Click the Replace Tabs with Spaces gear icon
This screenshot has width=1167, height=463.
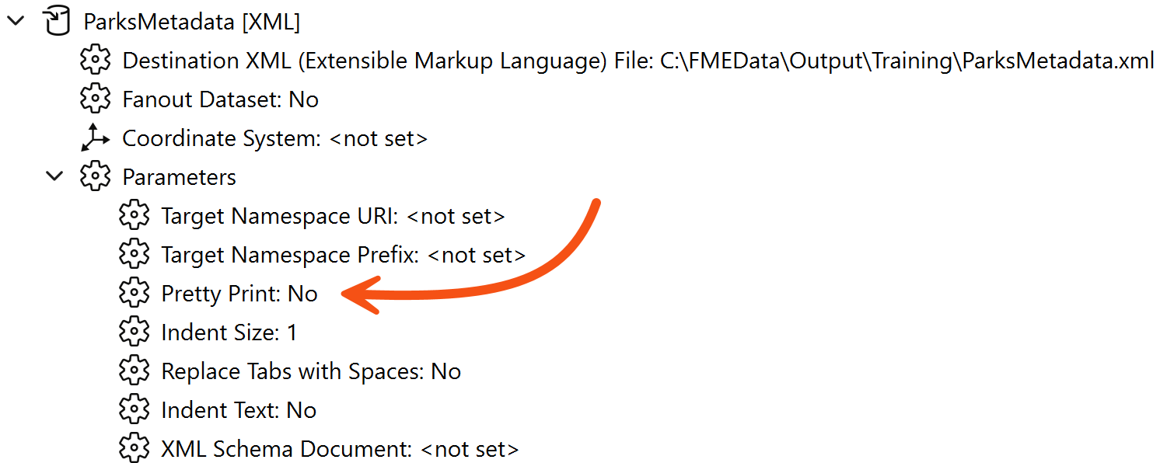134,371
